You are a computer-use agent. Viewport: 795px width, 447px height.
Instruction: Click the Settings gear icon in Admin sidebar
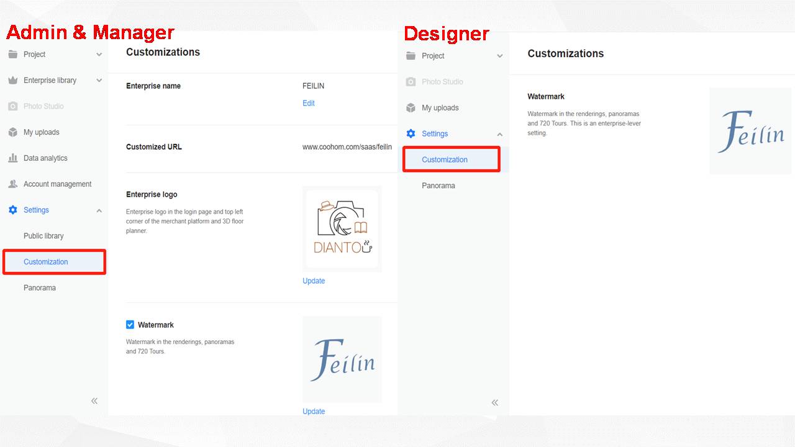13,210
